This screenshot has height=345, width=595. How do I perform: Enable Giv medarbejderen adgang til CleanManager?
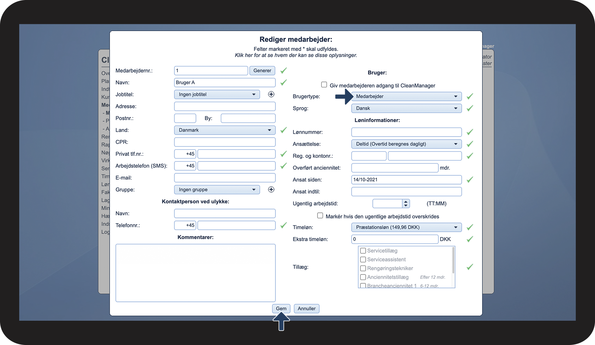[x=324, y=85]
